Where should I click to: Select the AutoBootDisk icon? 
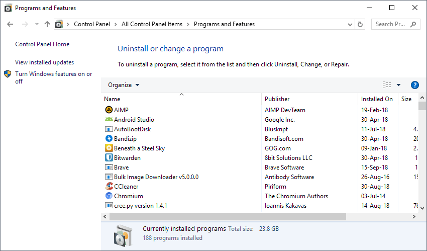click(109, 129)
